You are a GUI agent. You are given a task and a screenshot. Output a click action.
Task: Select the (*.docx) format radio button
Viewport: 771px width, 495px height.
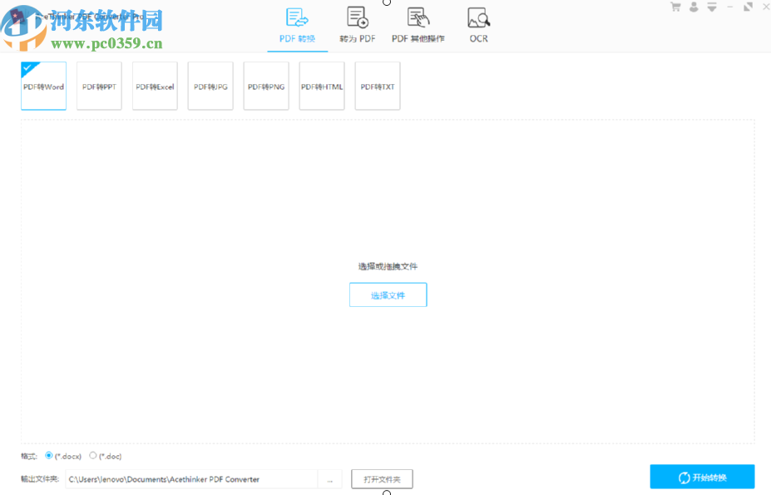pyautogui.click(x=49, y=456)
